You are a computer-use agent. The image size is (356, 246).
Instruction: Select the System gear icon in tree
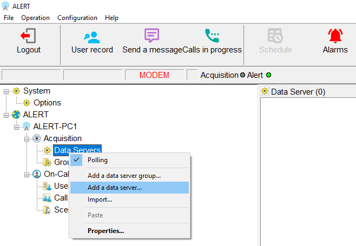click(16, 91)
